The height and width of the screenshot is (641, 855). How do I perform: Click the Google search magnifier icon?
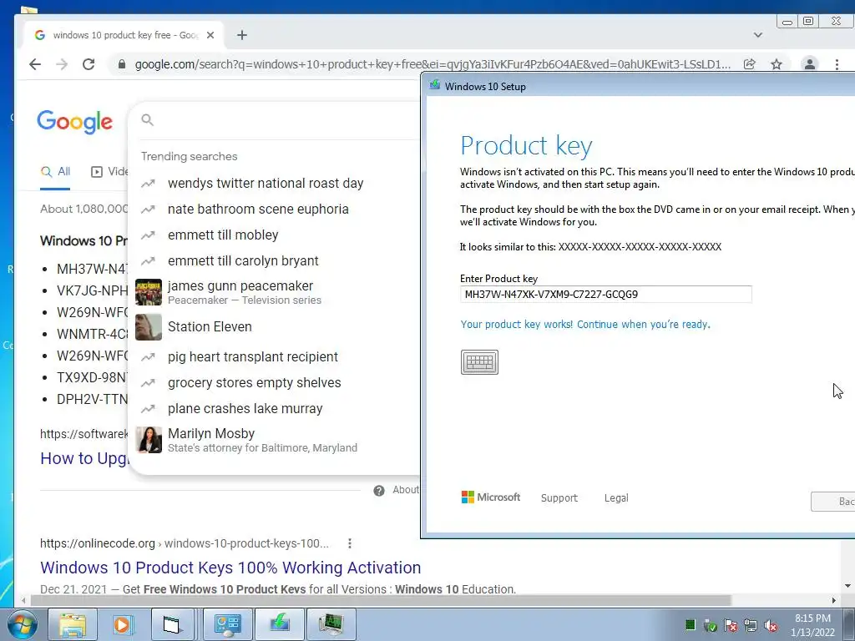[147, 119]
